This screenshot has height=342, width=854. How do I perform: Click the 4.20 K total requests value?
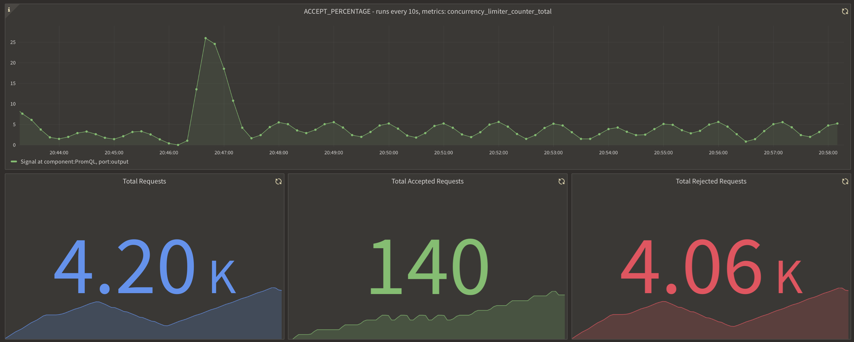(145, 267)
